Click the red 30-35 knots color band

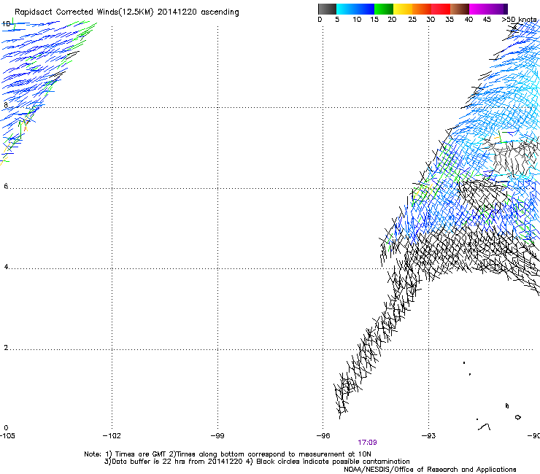point(441,9)
